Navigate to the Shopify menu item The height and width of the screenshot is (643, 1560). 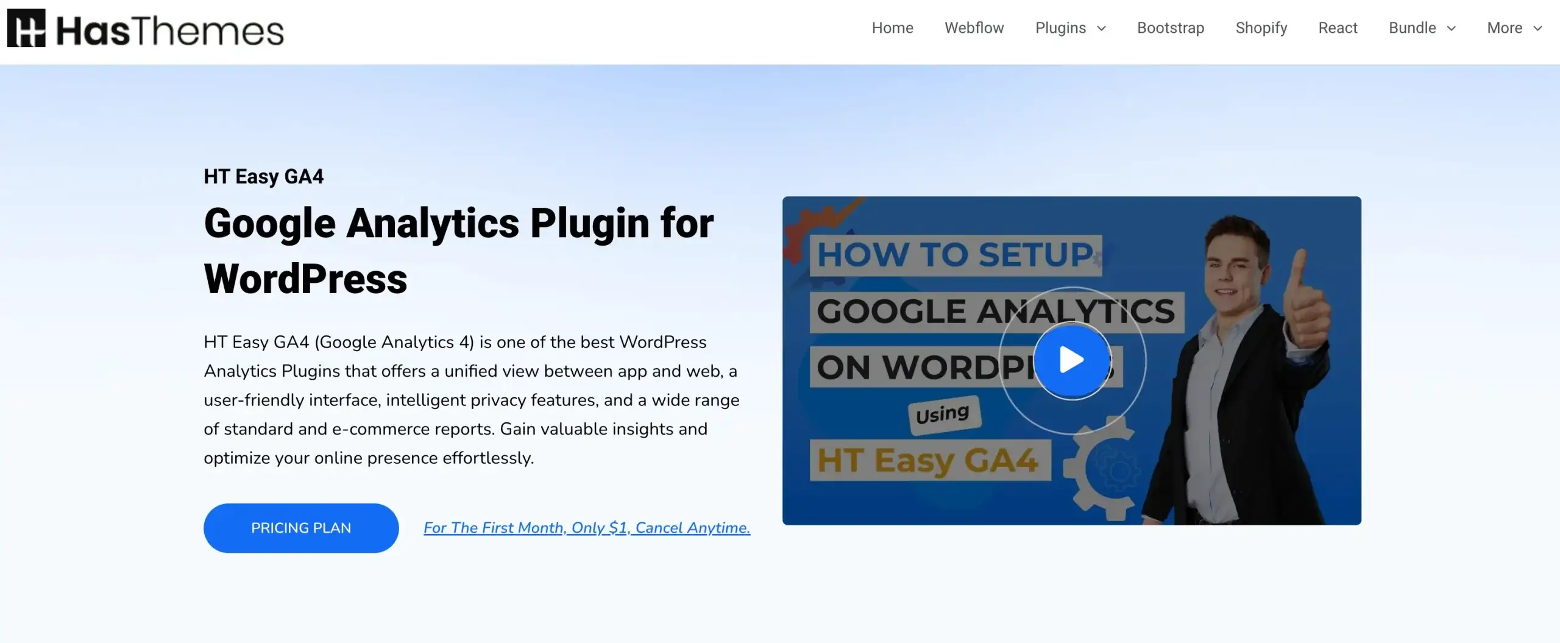pos(1261,28)
